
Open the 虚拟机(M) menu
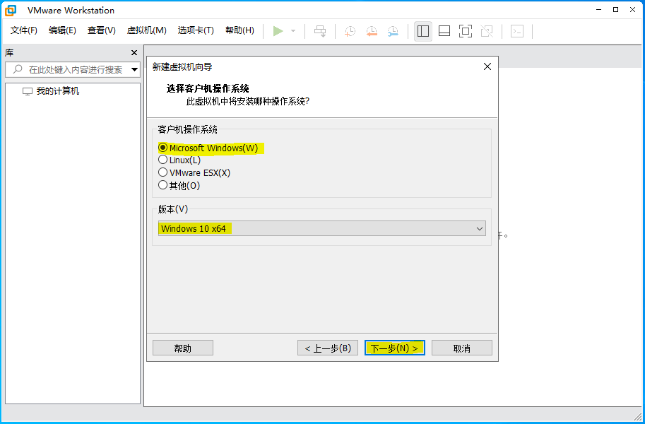(x=146, y=30)
